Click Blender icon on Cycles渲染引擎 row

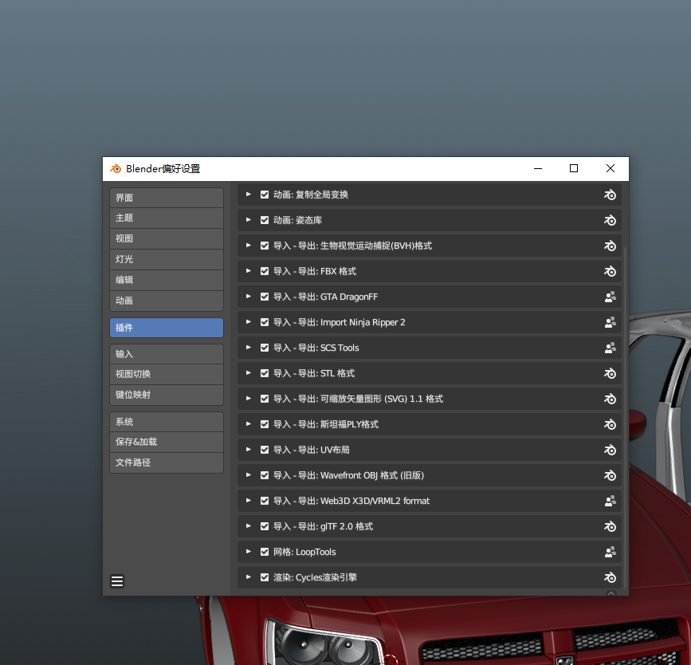610,577
